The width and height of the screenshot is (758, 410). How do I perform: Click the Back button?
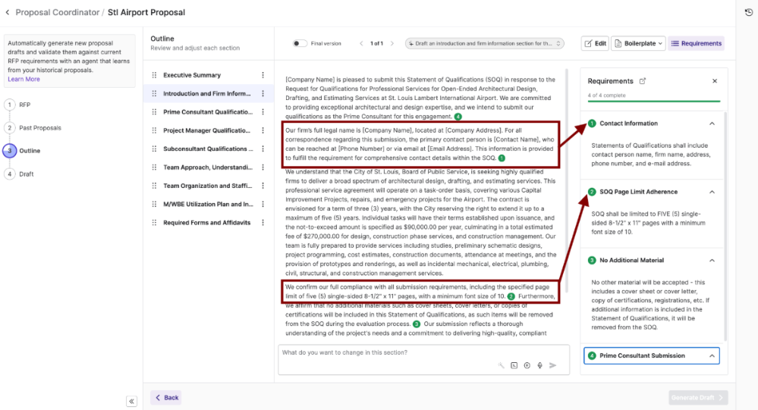pos(166,398)
